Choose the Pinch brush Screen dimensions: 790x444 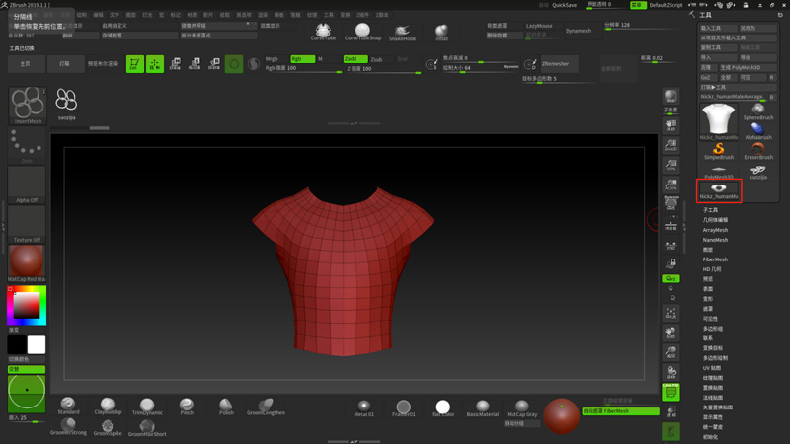pos(187,406)
